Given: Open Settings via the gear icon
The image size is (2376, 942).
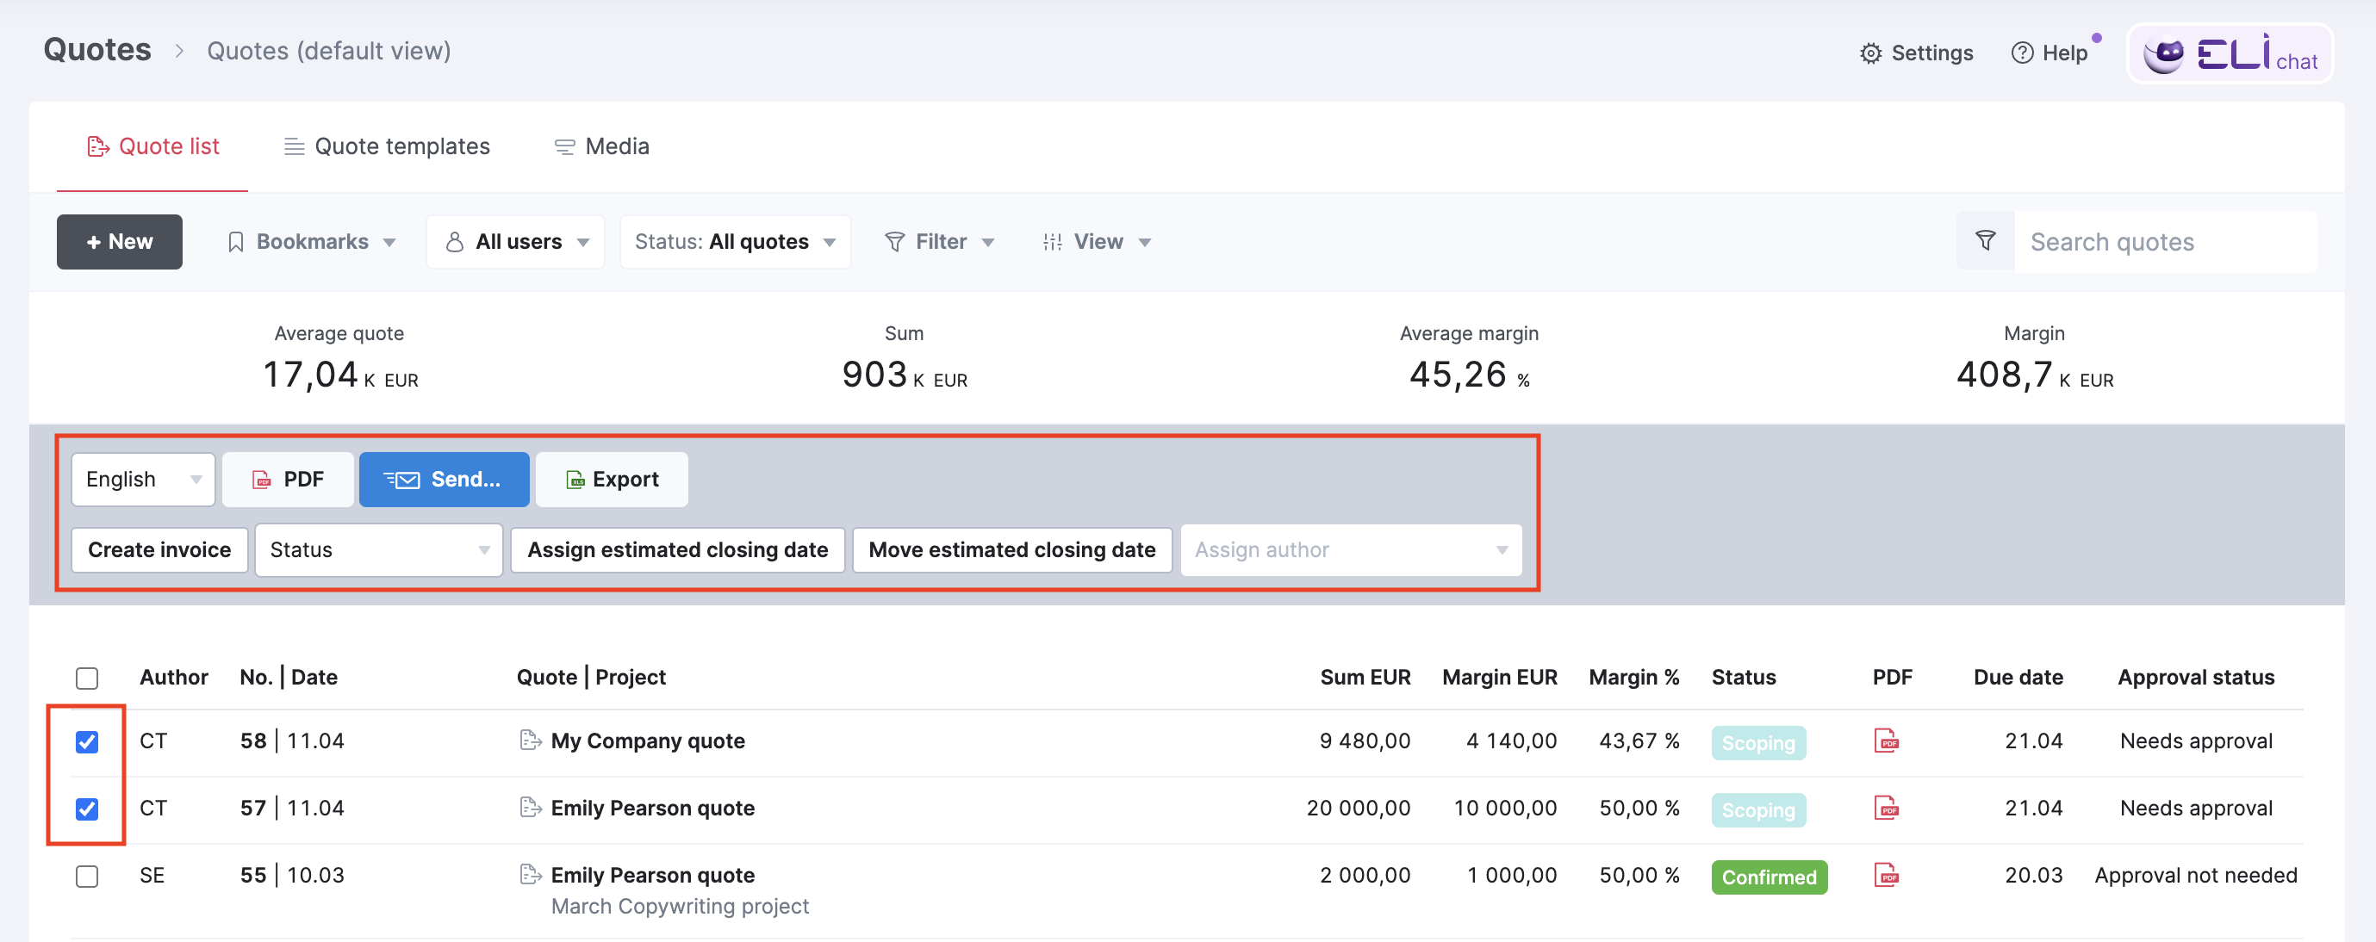Looking at the screenshot, I should (1869, 53).
